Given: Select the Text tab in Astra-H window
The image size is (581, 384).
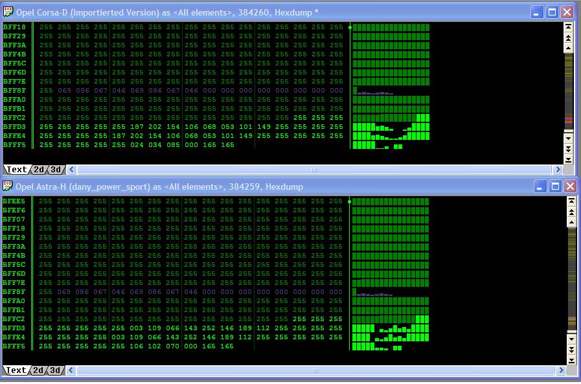Looking at the screenshot, I should [16, 370].
